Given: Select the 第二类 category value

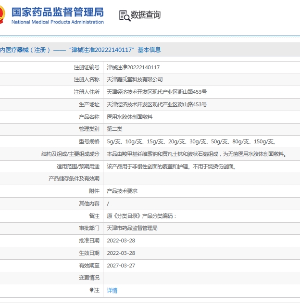Looking at the screenshot, I should pos(114,129).
